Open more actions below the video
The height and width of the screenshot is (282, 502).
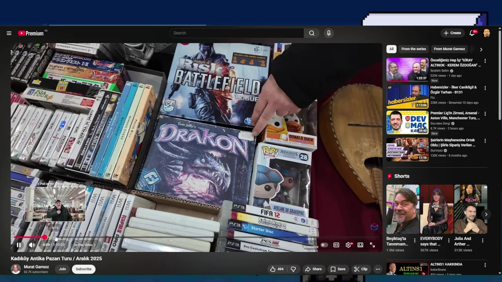pos(378,269)
